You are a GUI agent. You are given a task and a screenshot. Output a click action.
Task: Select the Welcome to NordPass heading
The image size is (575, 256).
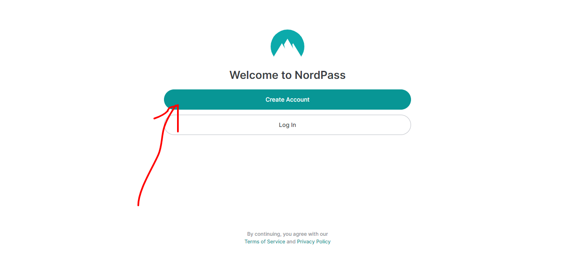287,75
